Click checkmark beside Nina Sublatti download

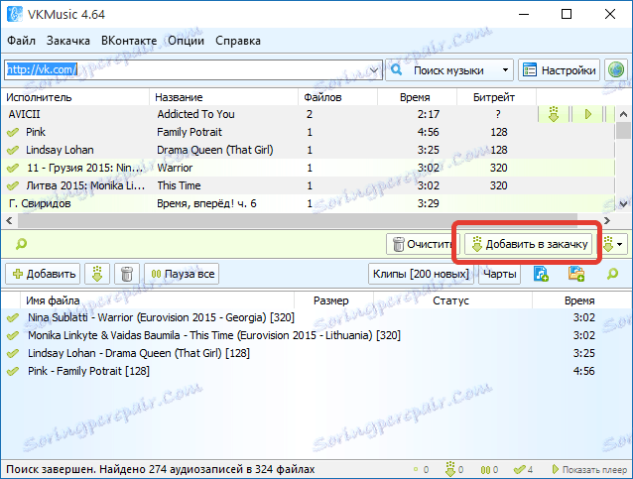pyautogui.click(x=13, y=317)
